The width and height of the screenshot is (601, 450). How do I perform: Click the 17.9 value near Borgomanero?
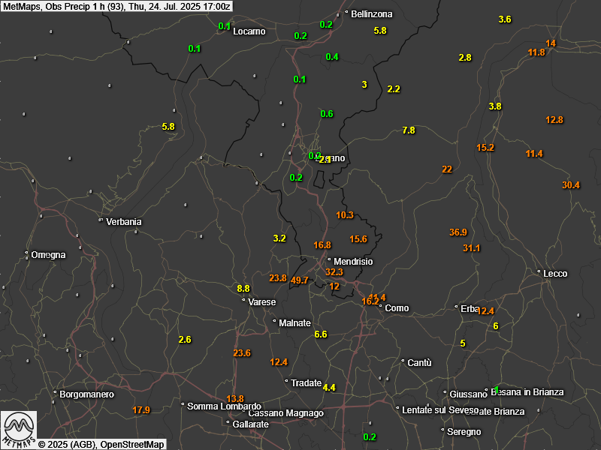point(141,410)
